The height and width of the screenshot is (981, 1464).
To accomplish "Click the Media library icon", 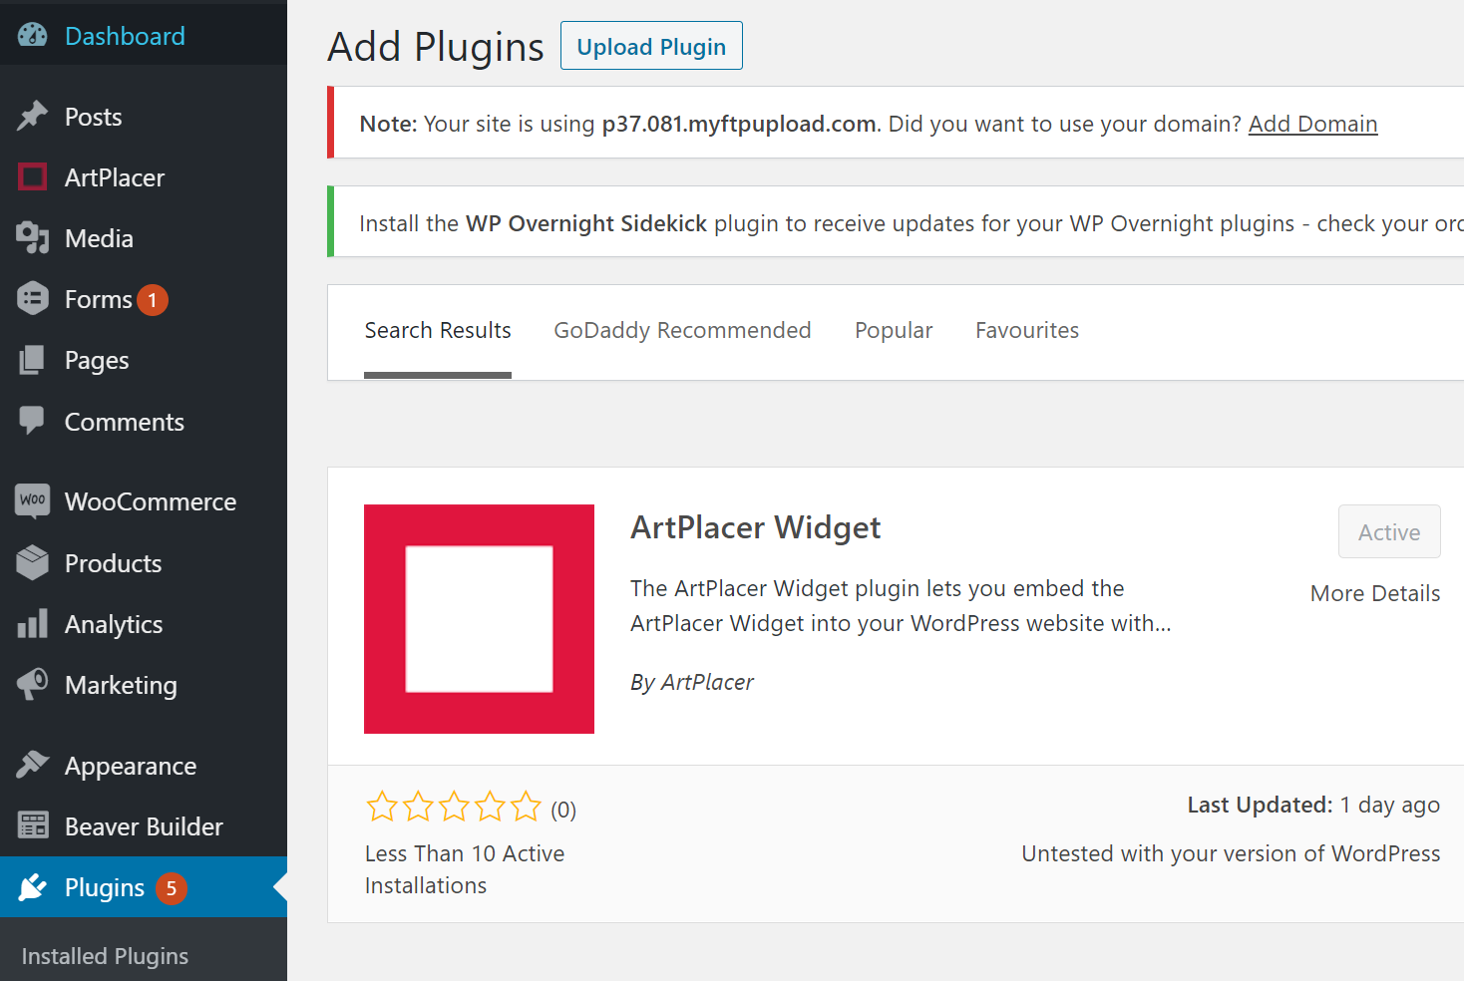I will click(x=33, y=238).
